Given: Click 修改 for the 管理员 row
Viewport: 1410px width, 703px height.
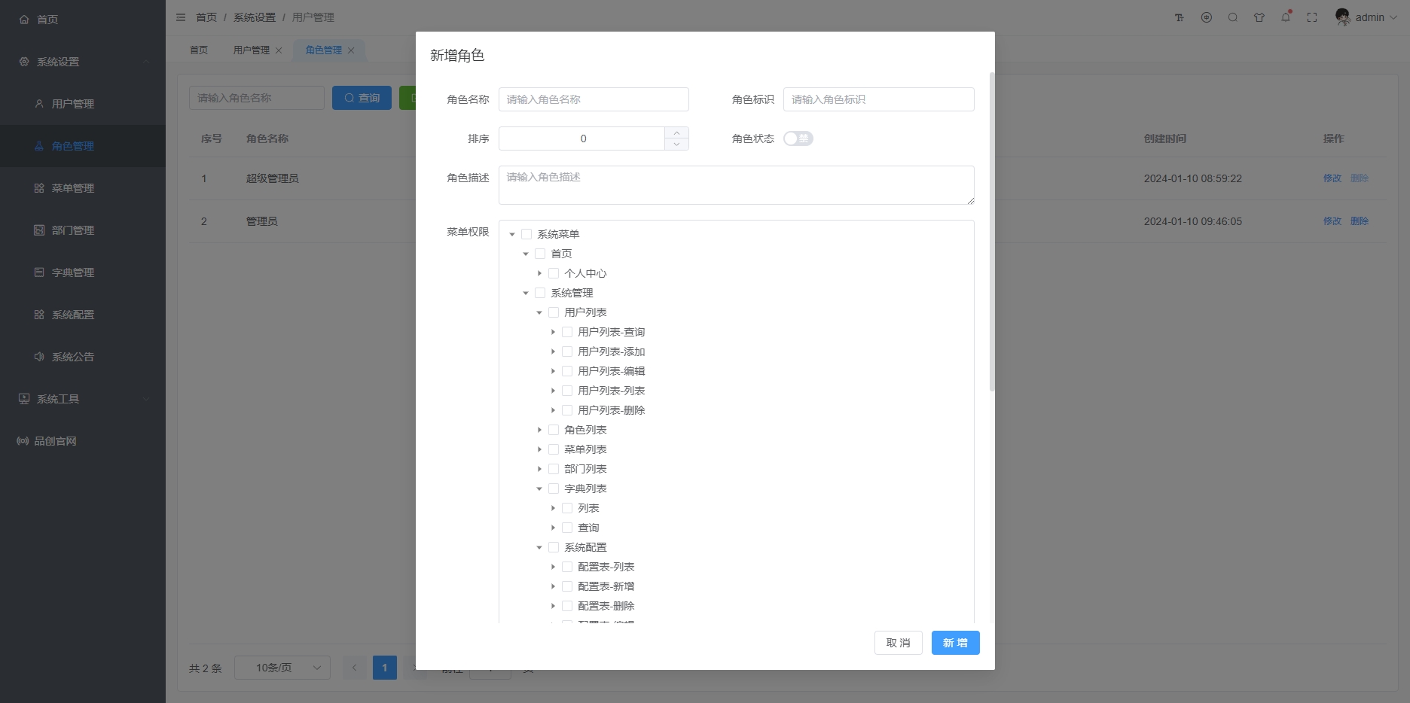Looking at the screenshot, I should [1332, 221].
